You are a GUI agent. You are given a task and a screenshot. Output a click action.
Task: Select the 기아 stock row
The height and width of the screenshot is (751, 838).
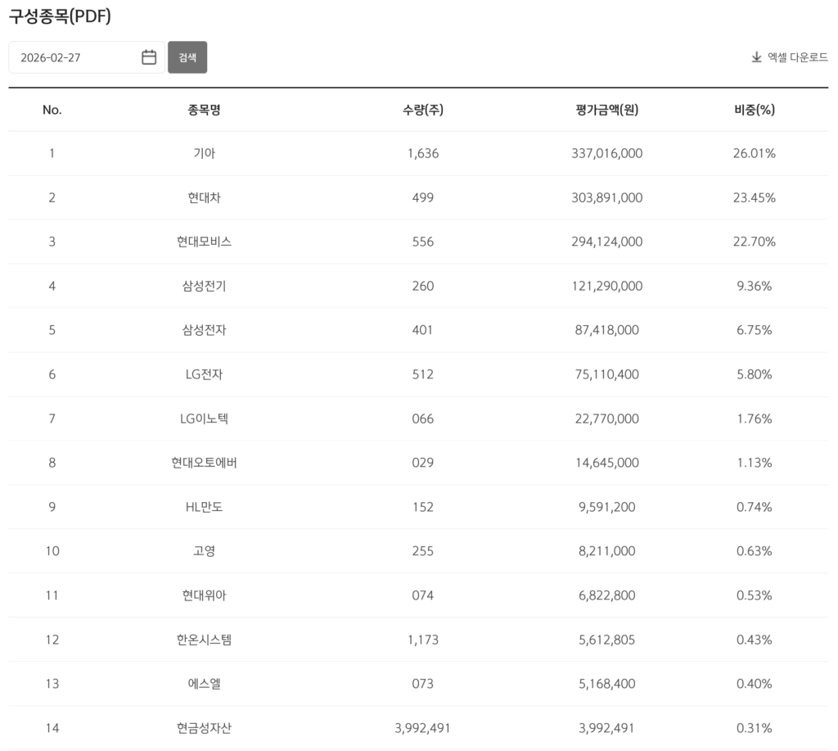click(x=204, y=153)
